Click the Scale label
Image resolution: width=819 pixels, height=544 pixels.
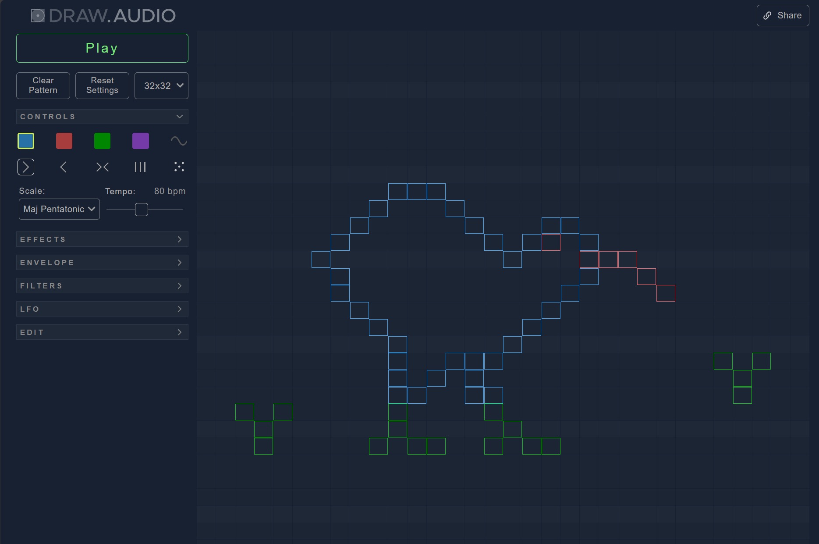click(x=32, y=191)
